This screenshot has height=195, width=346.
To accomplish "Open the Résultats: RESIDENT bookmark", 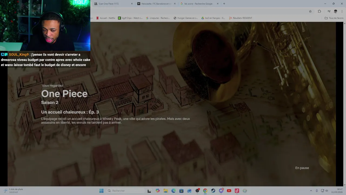I will [x=241, y=18].
